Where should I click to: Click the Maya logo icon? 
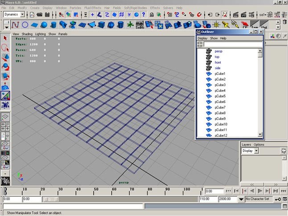pos(5,181)
